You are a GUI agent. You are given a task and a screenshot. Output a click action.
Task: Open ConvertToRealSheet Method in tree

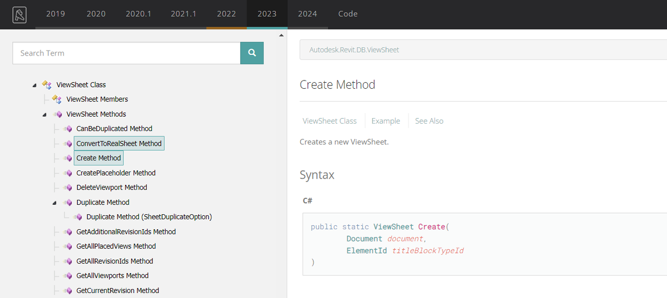point(119,144)
